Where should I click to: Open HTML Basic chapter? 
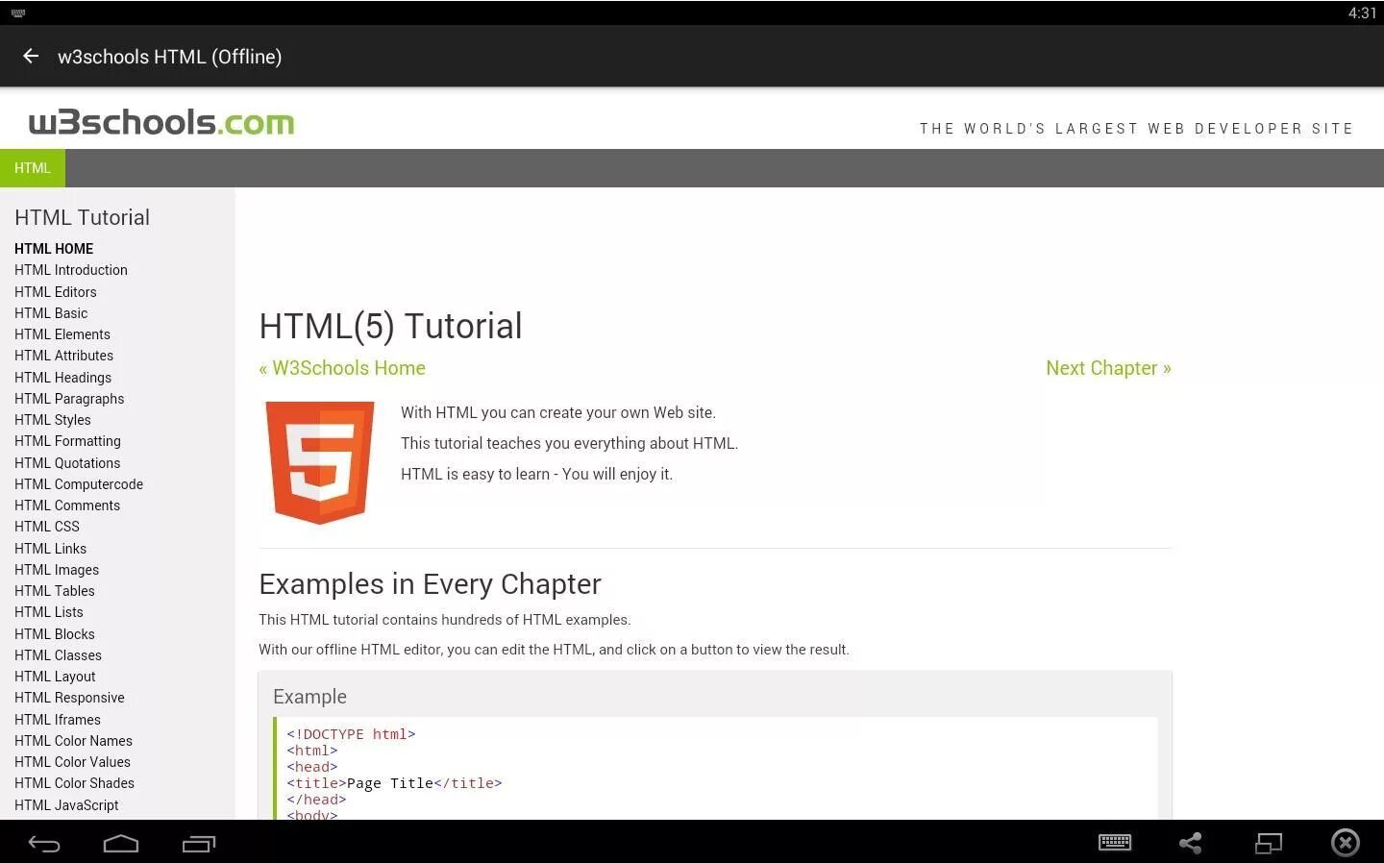tap(51, 313)
